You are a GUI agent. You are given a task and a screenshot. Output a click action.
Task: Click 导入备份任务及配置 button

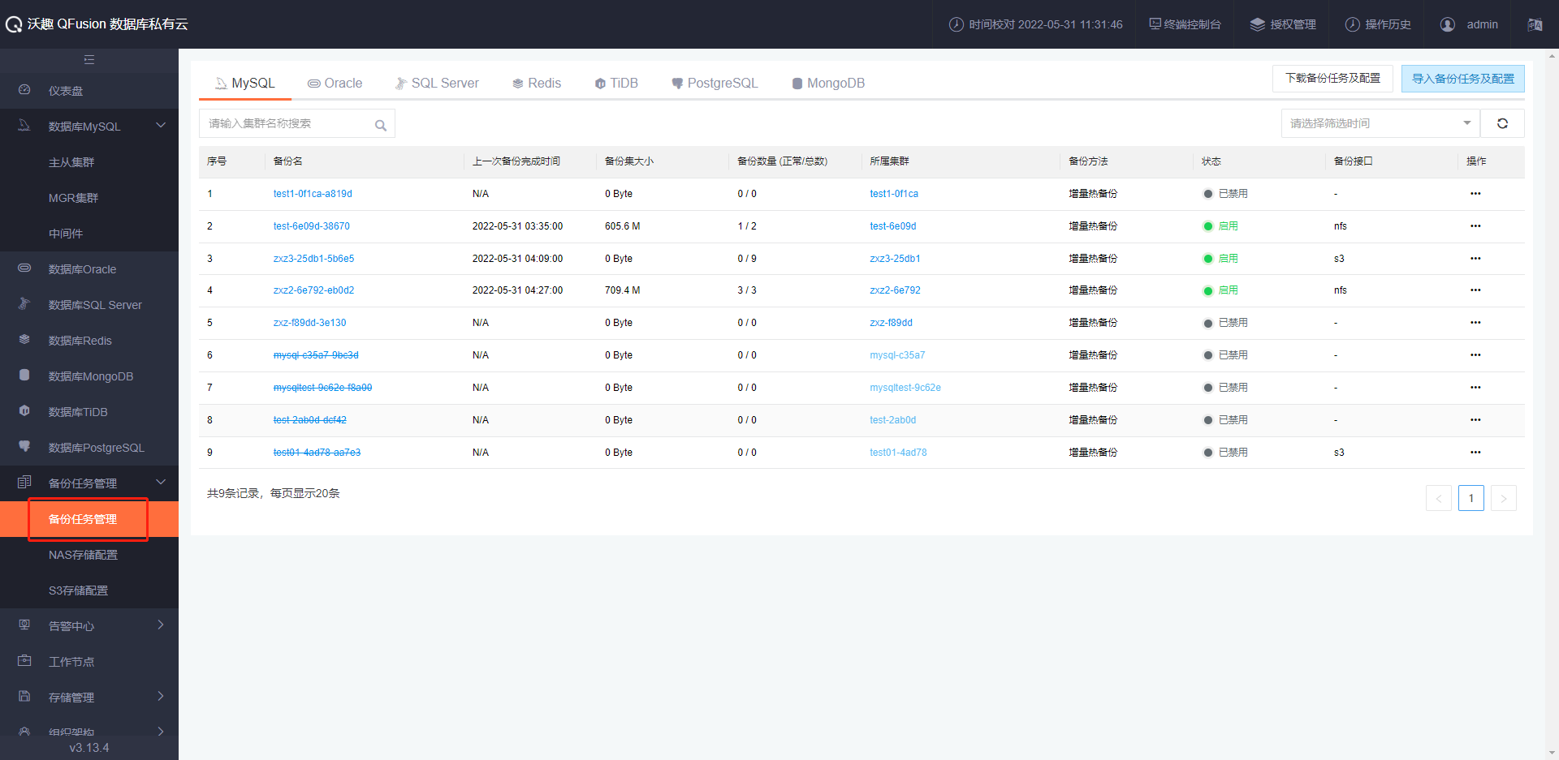(x=1463, y=79)
